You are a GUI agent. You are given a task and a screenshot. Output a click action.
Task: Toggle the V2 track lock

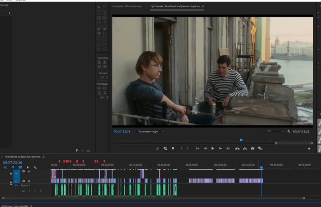11,174
